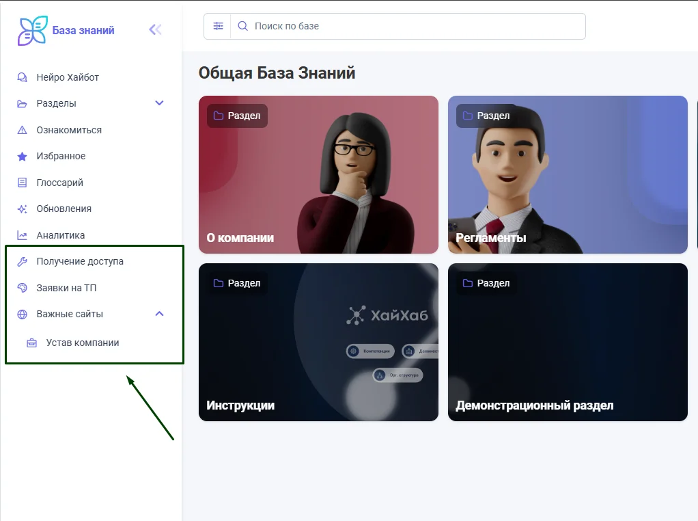Collapse the Важные сайты chevron
Viewport: 698px width, 521px height.
[x=159, y=314]
